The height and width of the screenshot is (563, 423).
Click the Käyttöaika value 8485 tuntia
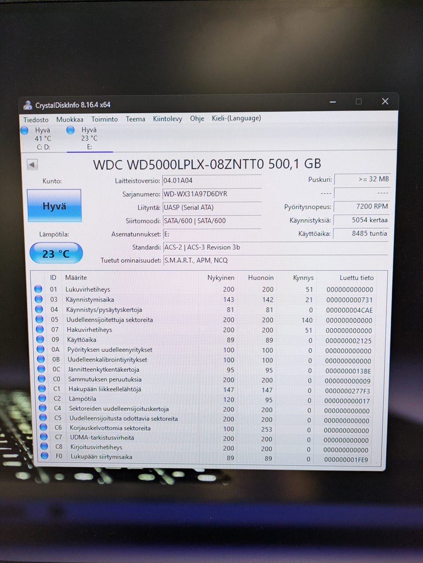pos(361,234)
